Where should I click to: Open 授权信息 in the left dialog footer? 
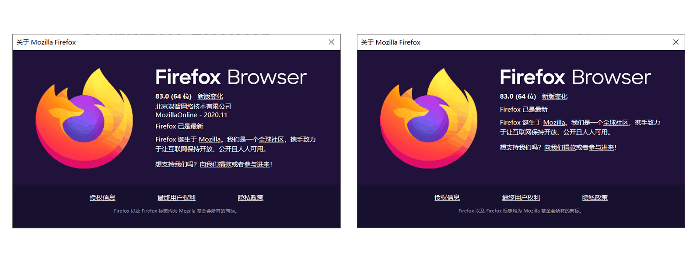pos(102,198)
